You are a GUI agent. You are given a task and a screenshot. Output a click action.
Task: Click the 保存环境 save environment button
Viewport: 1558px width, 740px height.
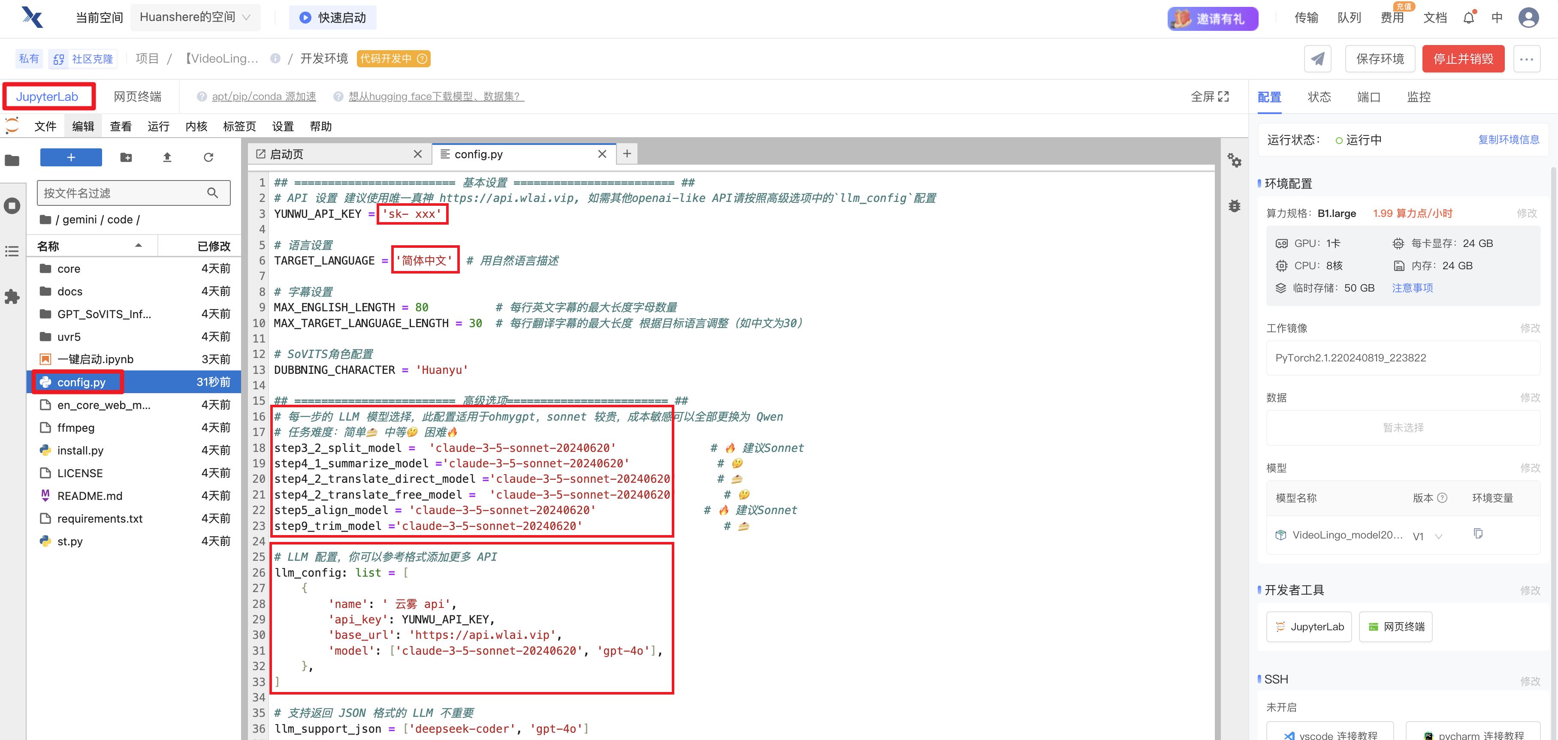click(1380, 59)
